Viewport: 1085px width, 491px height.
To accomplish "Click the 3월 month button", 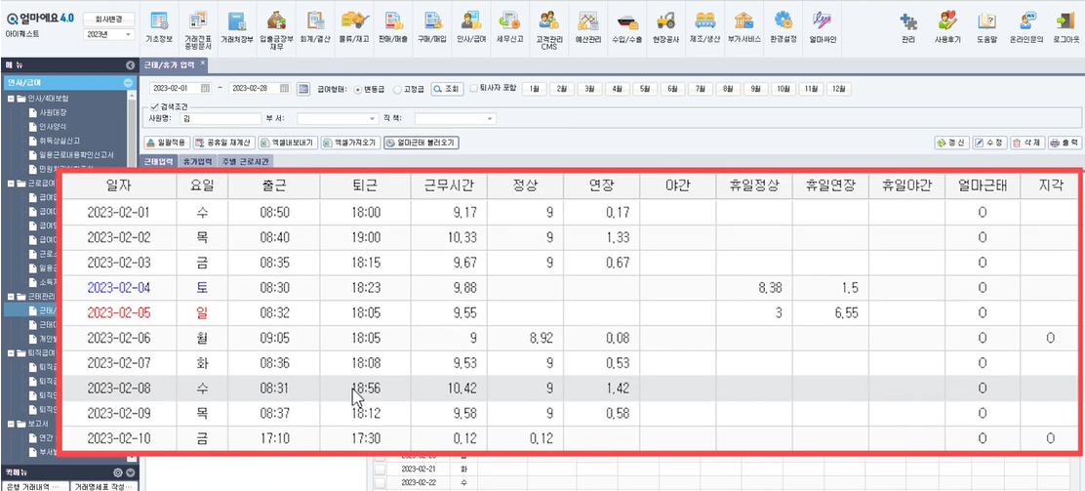I will click(589, 89).
